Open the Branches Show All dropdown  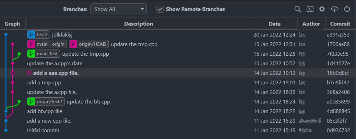(x=118, y=9)
